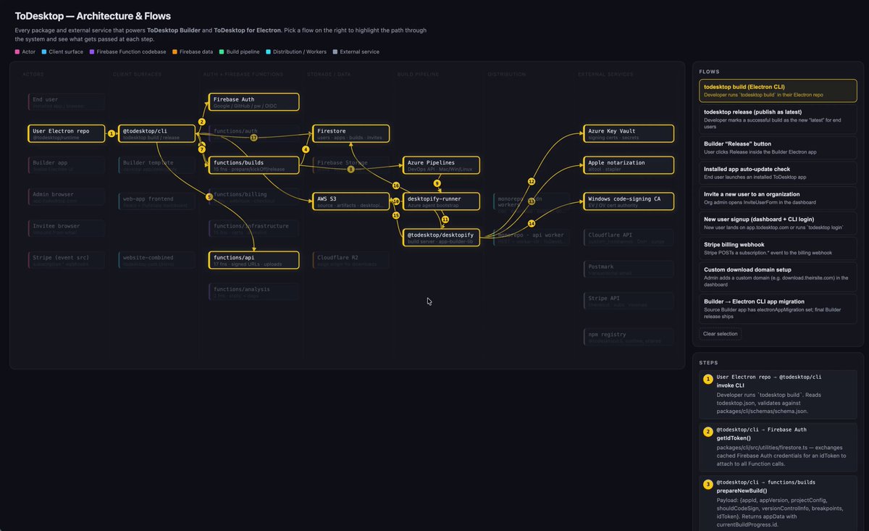The height and width of the screenshot is (531, 869).
Task: Click the 'BUILD PIPELINE' column header
Action: 420,75
